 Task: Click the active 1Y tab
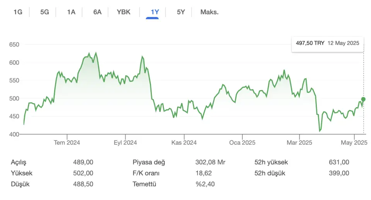click(155, 12)
